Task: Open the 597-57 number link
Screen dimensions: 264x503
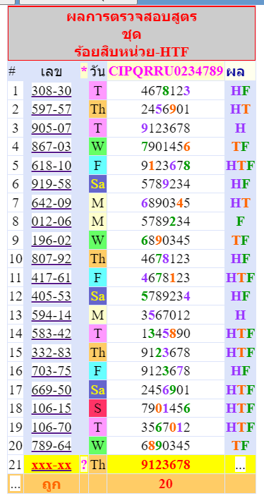Action: pyautogui.click(x=52, y=110)
